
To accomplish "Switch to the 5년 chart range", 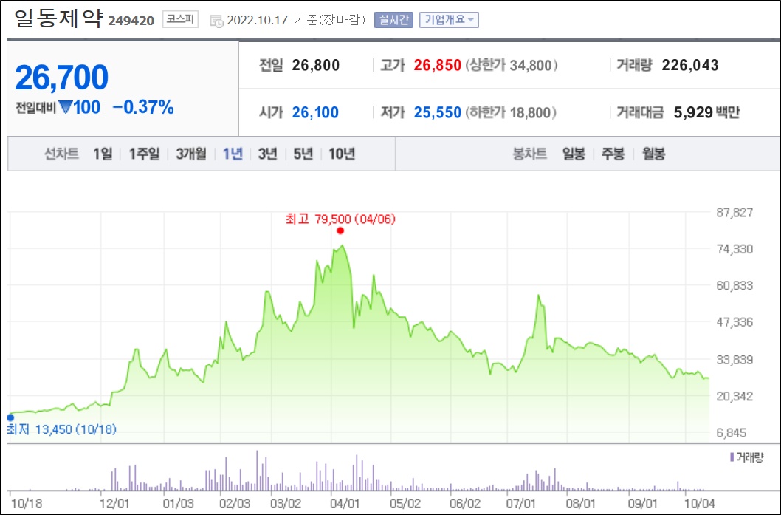I will [303, 154].
